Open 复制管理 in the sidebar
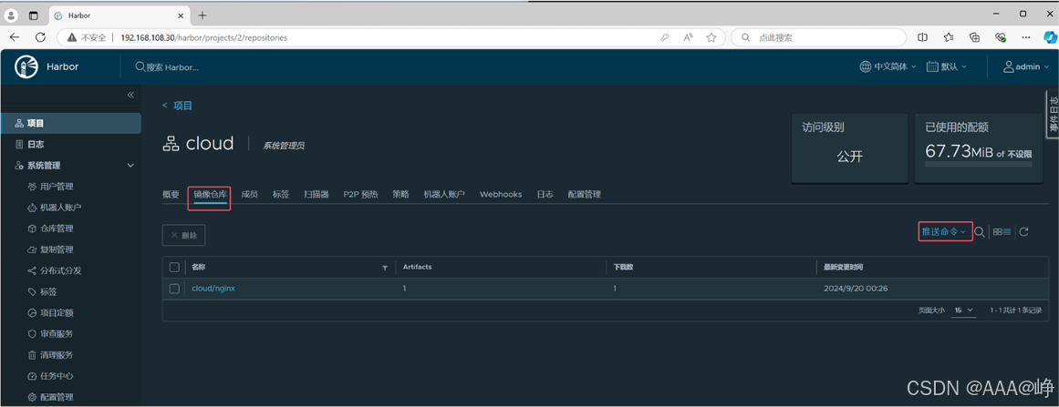The height and width of the screenshot is (407, 1059). pyautogui.click(x=57, y=249)
